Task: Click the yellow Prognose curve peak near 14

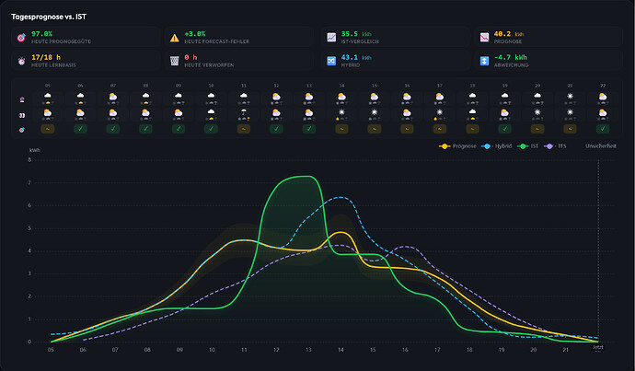Action: click(341, 232)
